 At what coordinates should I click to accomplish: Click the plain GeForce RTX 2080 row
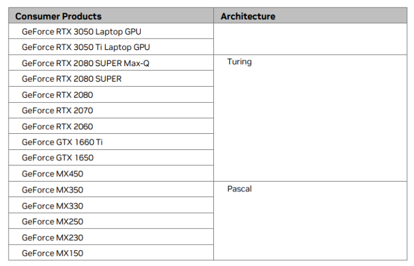coord(57,95)
